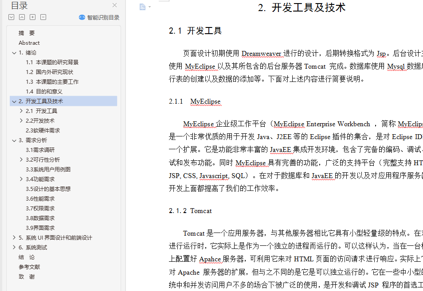Screen dimensions: 423x291
Task: Jump to 3.8数据需求 heading
Action: coord(40,218)
